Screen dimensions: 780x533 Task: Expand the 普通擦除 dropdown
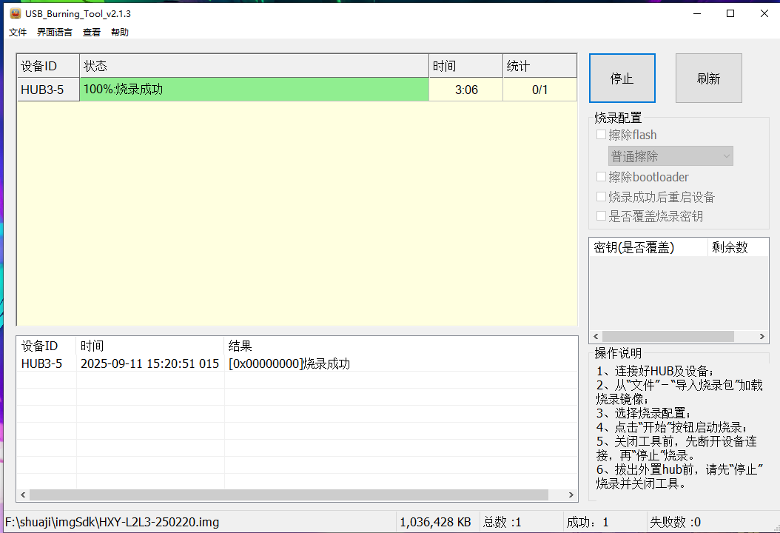670,156
